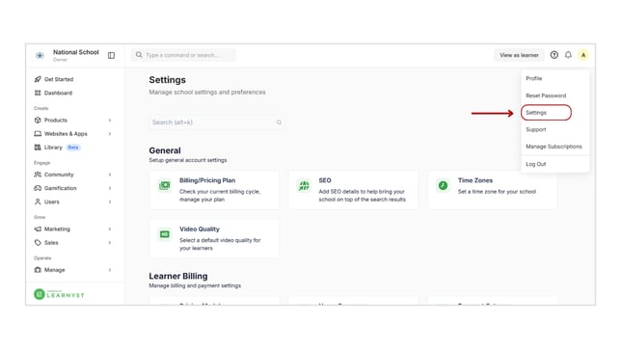Click the Dashboard grid icon
Viewport: 621px width, 349px height.
click(x=38, y=93)
